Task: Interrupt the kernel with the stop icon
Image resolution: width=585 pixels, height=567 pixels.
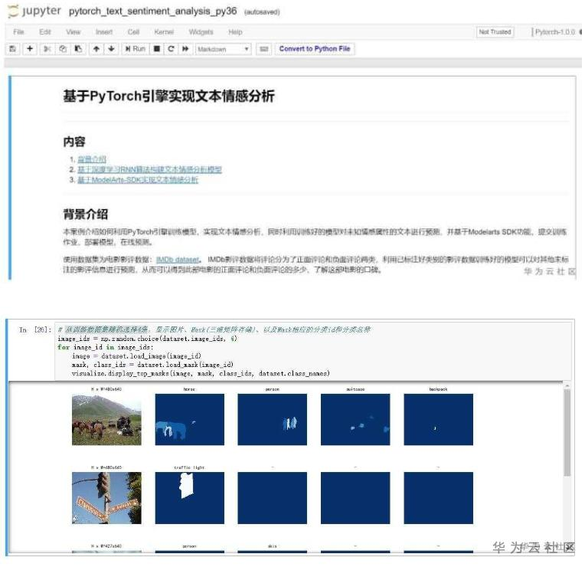Action: coord(157,49)
